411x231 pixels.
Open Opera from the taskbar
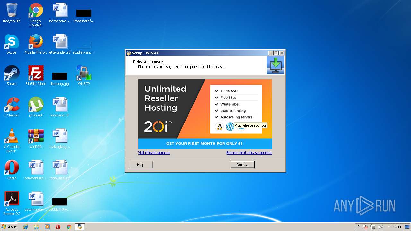(x=58, y=227)
